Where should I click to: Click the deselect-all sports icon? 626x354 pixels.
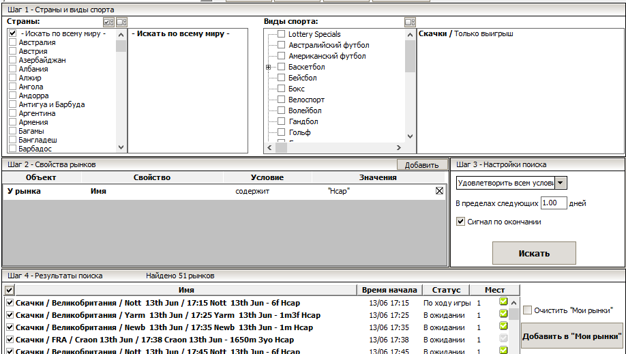[410, 22]
